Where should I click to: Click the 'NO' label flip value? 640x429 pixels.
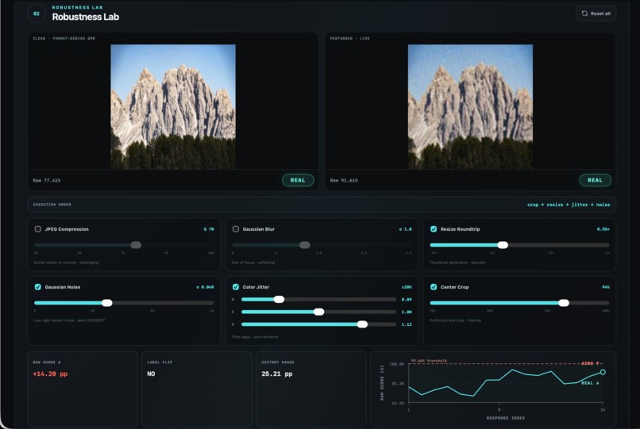tap(151, 374)
